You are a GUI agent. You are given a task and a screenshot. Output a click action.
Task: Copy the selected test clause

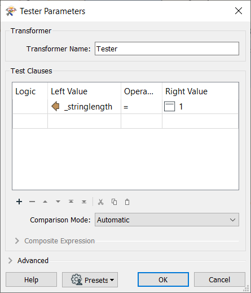point(114,202)
